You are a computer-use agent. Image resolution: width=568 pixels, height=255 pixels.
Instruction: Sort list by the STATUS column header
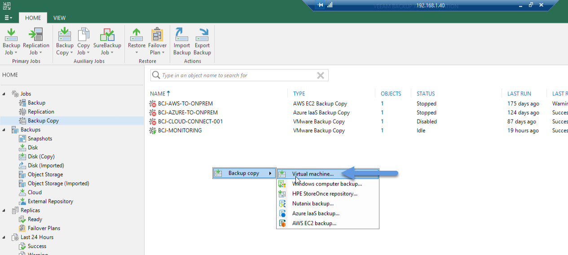[x=426, y=94]
